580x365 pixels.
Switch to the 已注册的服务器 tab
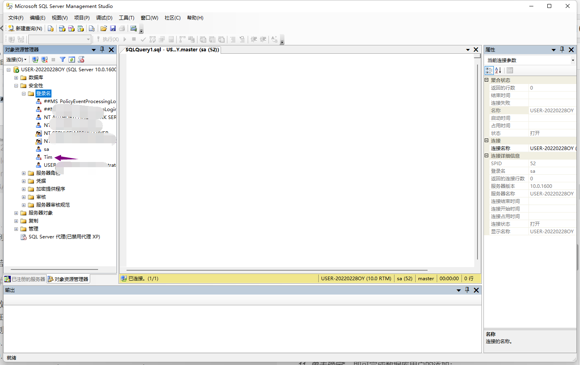point(25,279)
